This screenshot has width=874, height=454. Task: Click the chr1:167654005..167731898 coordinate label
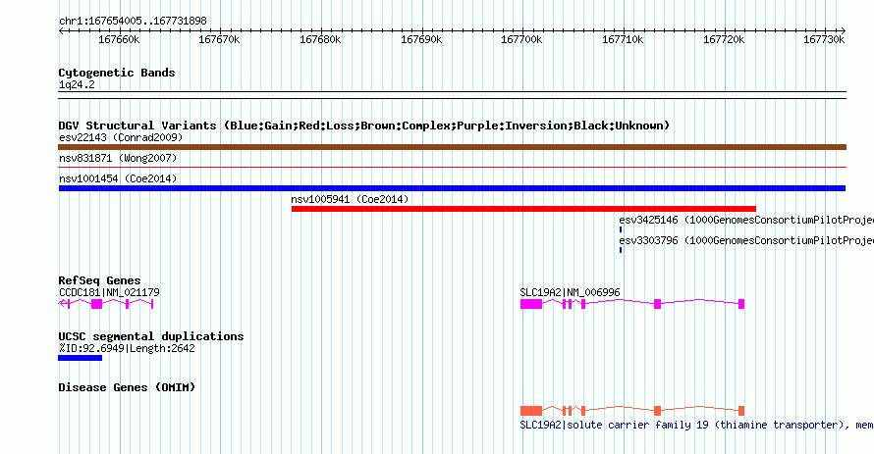point(133,21)
